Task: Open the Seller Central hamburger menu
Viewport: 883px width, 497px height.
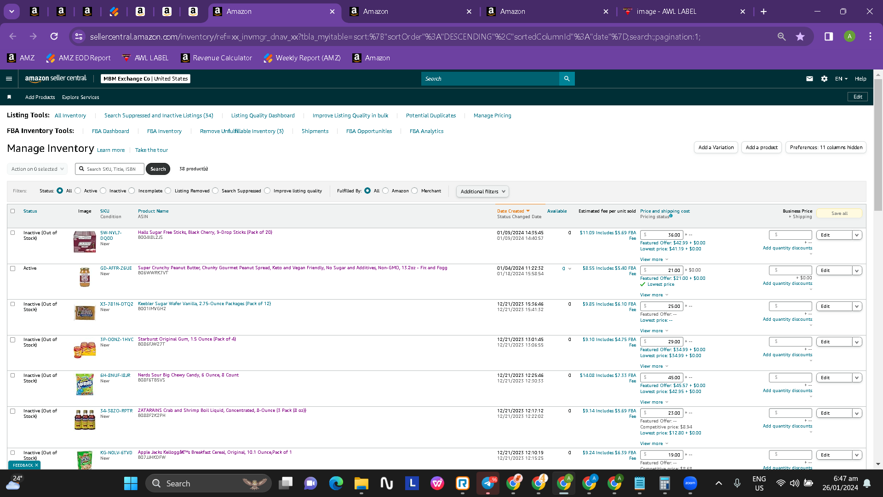Action: tap(9, 79)
